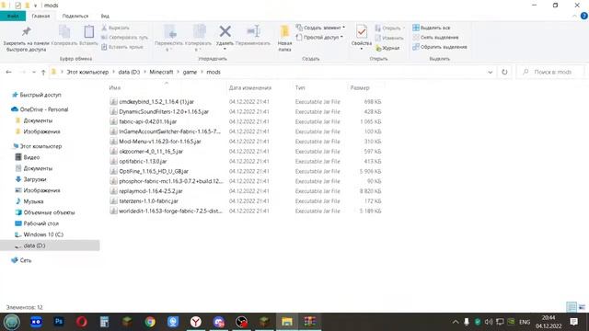This screenshot has width=589, height=331.
Task: Click game in the address path
Action: [x=190, y=72]
